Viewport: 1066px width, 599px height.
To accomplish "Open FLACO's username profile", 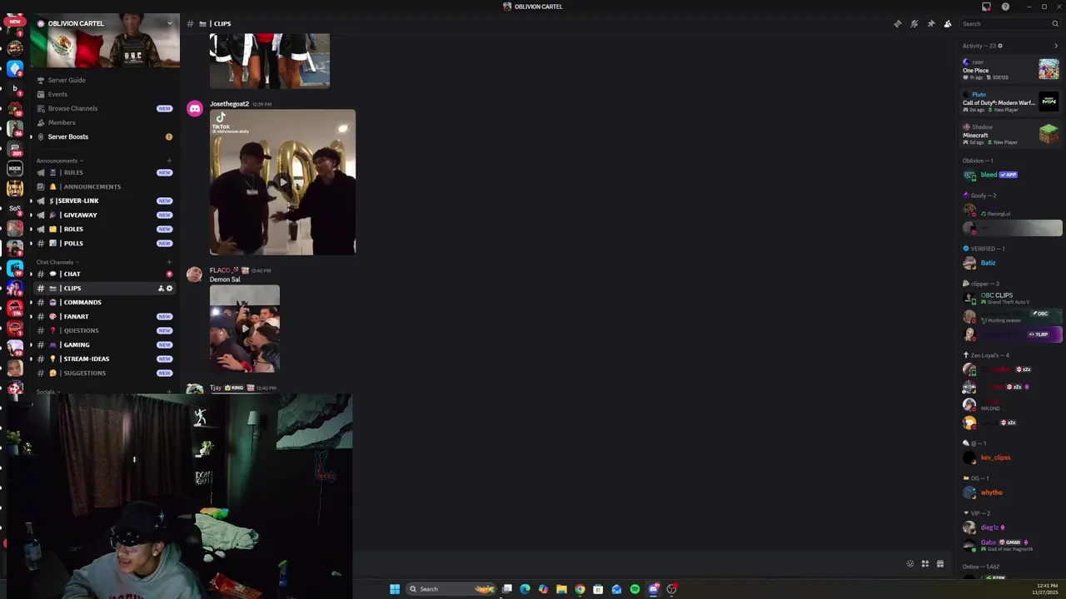I will click(x=219, y=270).
